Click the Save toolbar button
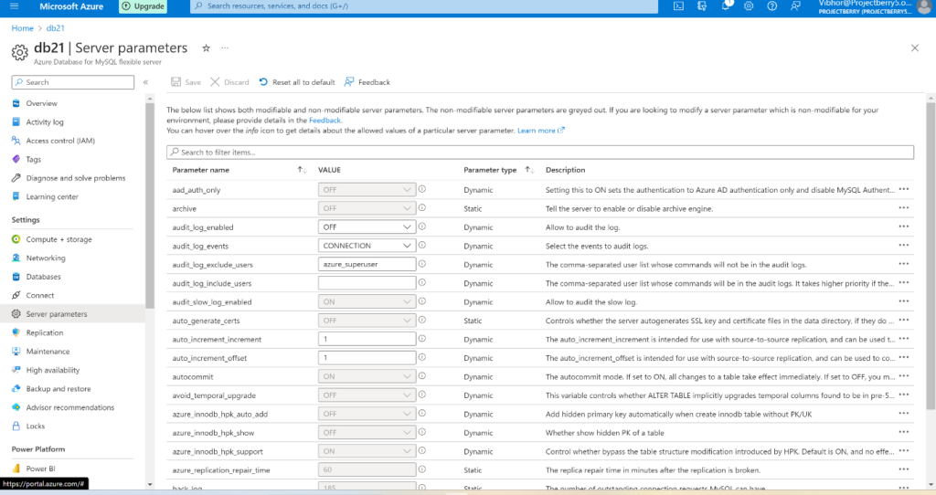 point(186,82)
